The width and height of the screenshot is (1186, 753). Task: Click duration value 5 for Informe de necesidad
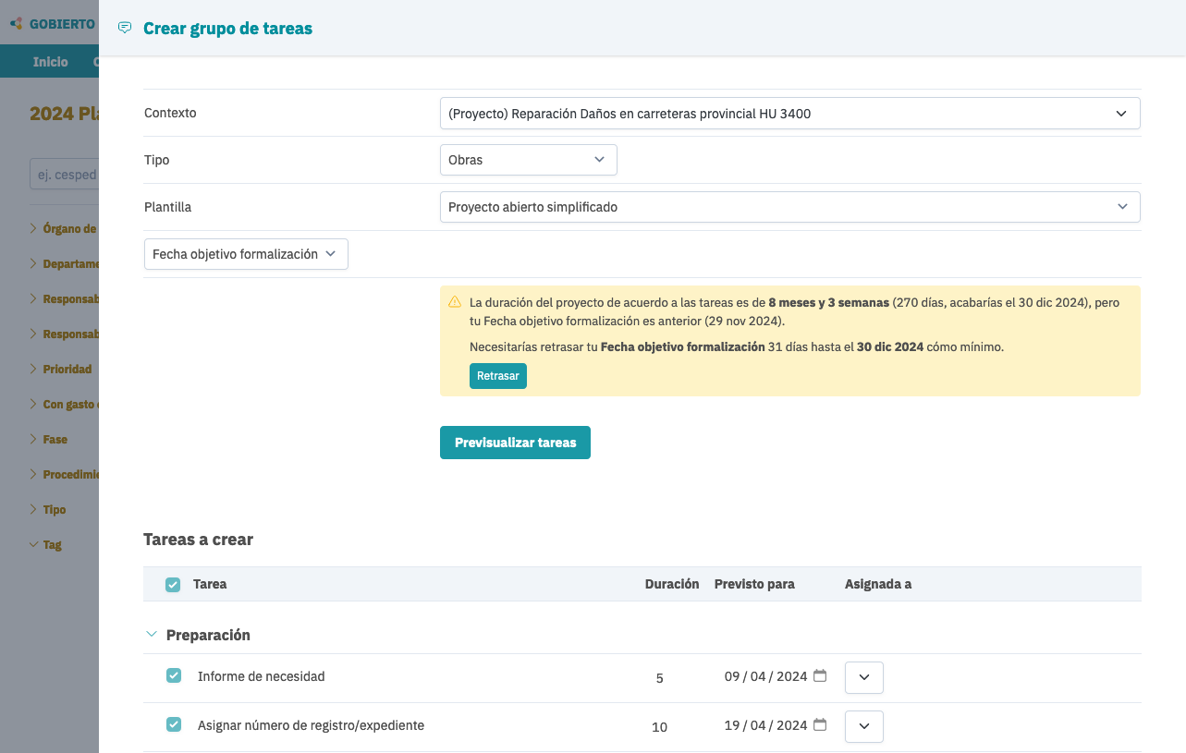659,678
